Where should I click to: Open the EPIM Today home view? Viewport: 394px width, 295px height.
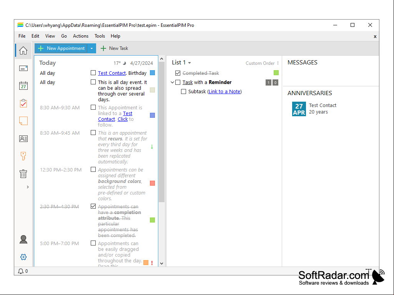[23, 51]
